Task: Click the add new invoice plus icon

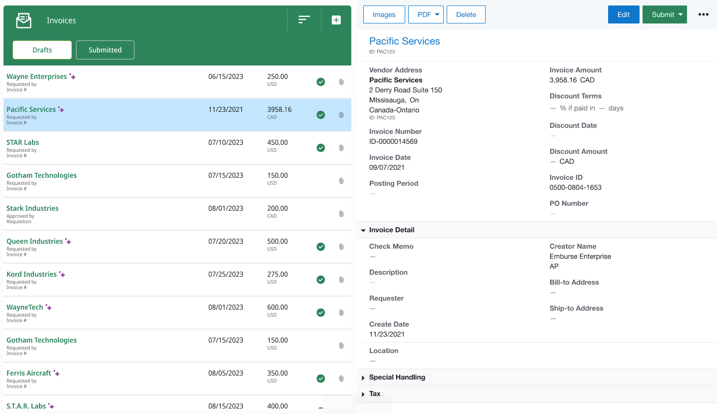Action: 336,20
